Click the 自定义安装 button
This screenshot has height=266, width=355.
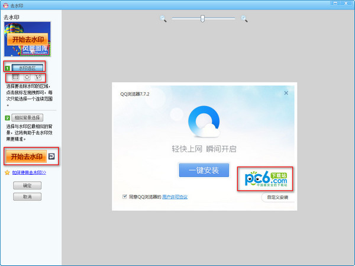click(x=277, y=197)
